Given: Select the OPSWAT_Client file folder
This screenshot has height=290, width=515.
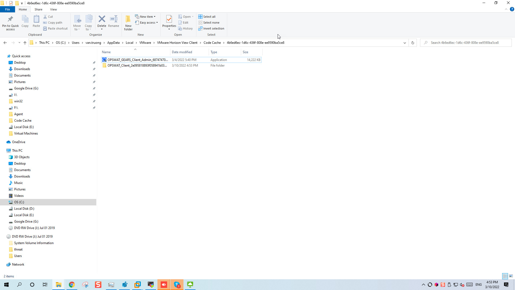Looking at the screenshot, I should coord(181,66).
